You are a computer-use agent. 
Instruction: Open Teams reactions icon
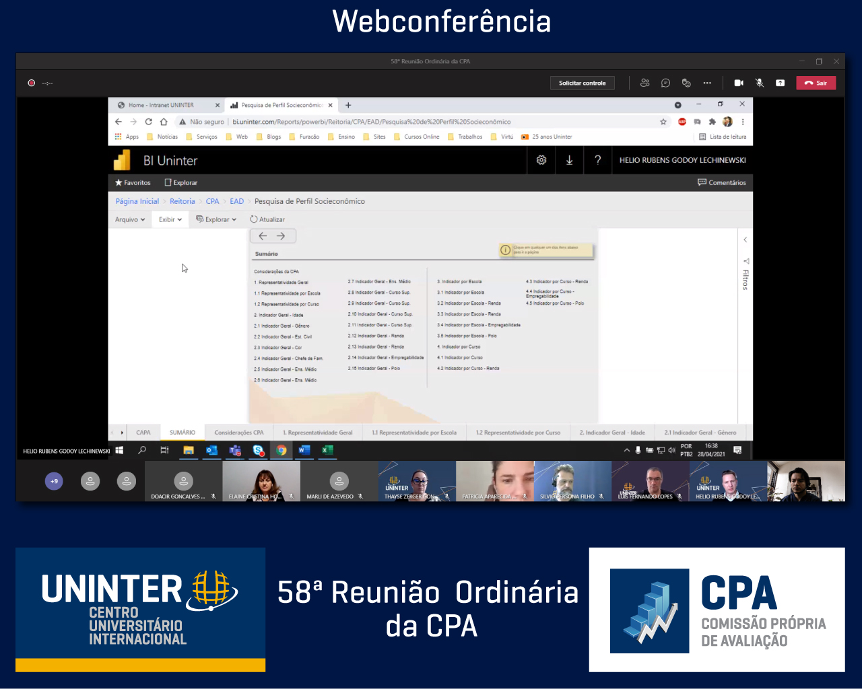point(686,83)
